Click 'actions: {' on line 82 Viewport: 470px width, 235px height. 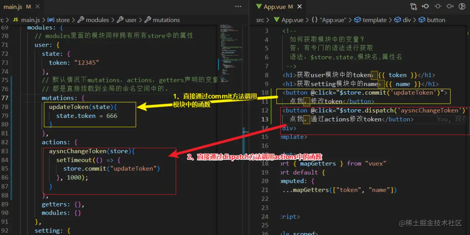(x=60, y=142)
